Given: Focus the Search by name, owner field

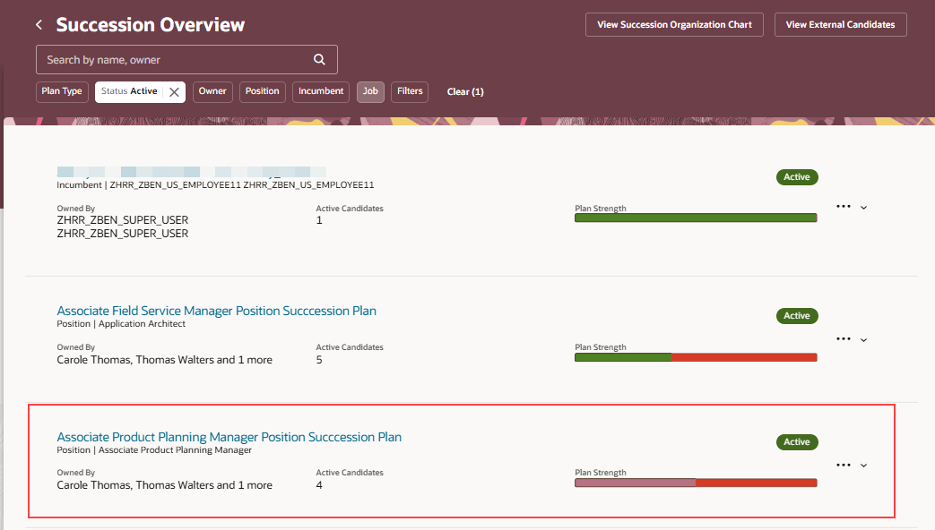Looking at the screenshot, I should (186, 60).
